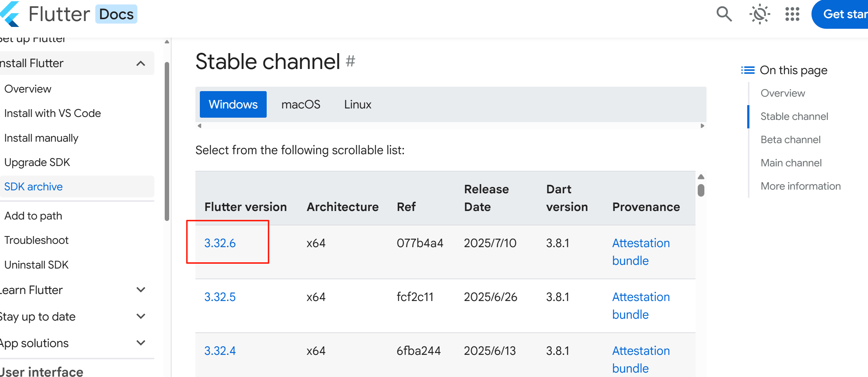Jump to Overview in On this page
The image size is (868, 377).
tap(783, 93)
